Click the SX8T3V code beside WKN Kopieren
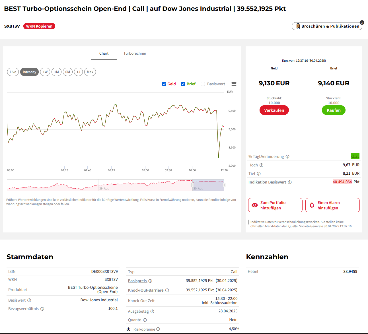The width and height of the screenshot is (368, 334). point(12,26)
